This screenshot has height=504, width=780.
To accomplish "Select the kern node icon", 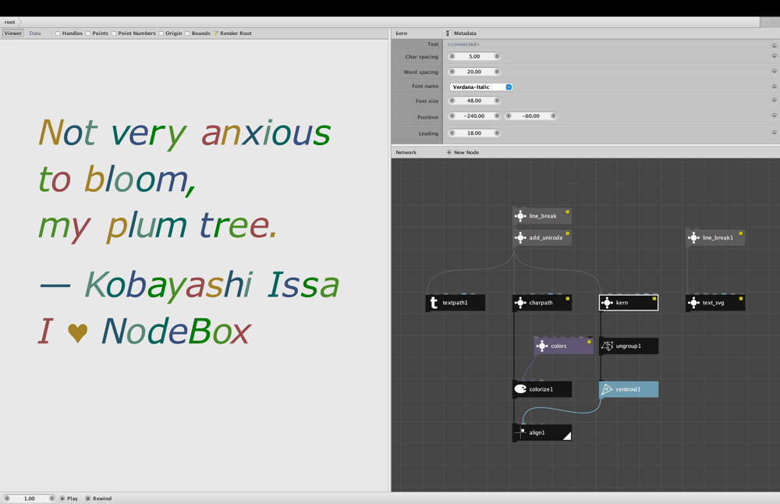I will [607, 303].
